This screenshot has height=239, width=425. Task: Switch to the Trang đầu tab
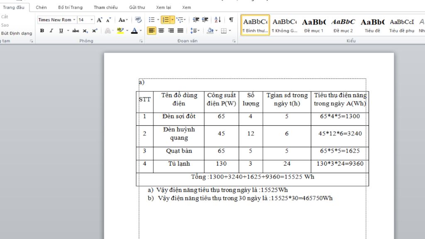click(x=14, y=7)
